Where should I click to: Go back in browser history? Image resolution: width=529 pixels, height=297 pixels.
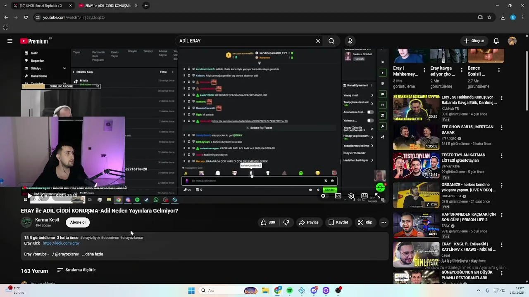coord(6,17)
